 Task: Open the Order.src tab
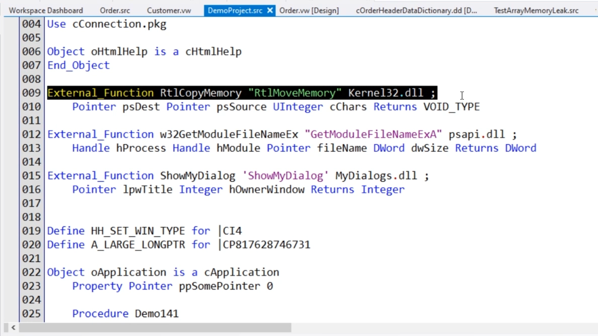tap(115, 11)
